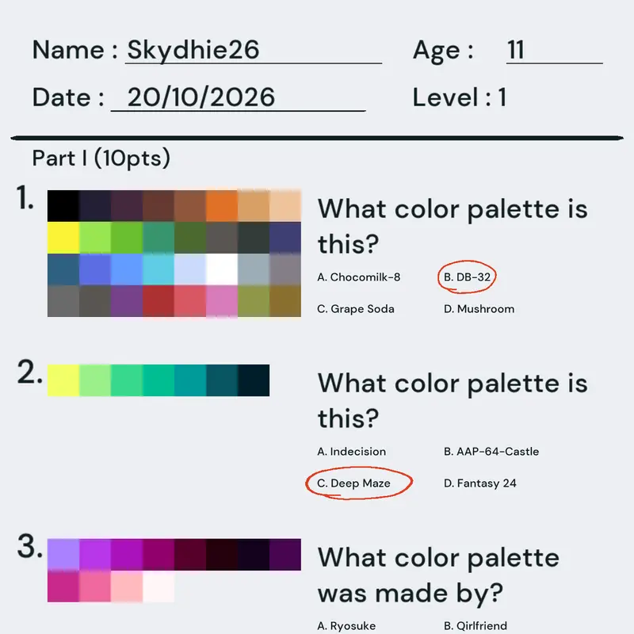
Task: Click the lavender swatch in palette 3
Action: coord(63,554)
